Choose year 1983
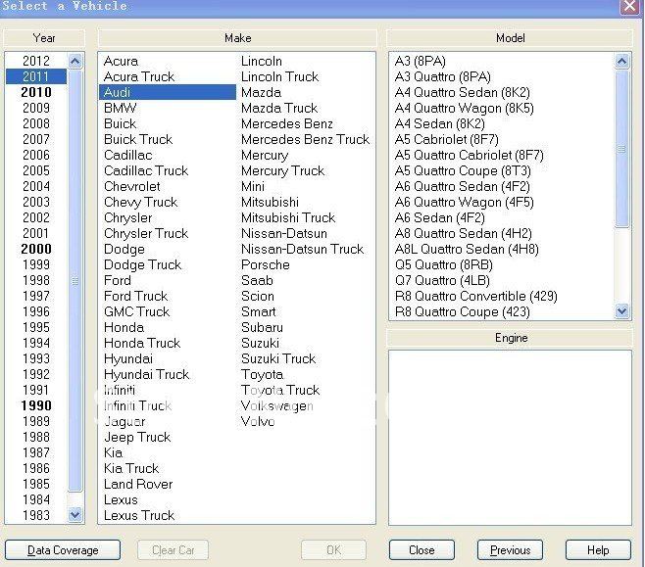 click(x=36, y=515)
